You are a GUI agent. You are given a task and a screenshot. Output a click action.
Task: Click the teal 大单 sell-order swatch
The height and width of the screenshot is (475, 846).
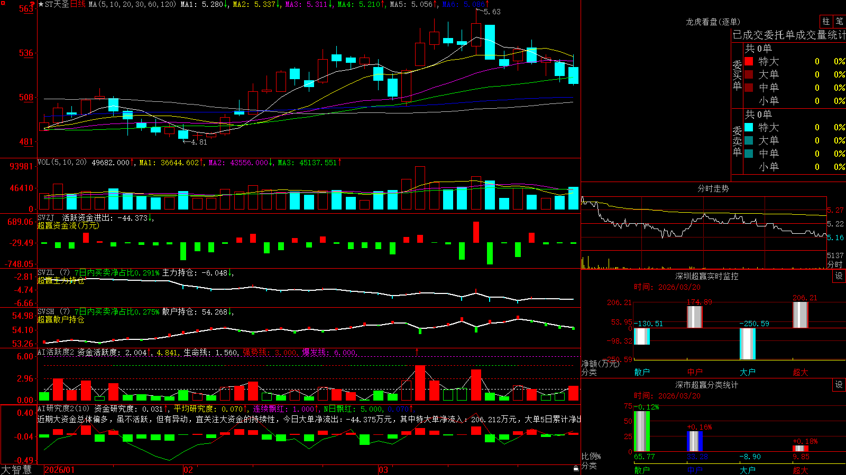pyautogui.click(x=749, y=140)
